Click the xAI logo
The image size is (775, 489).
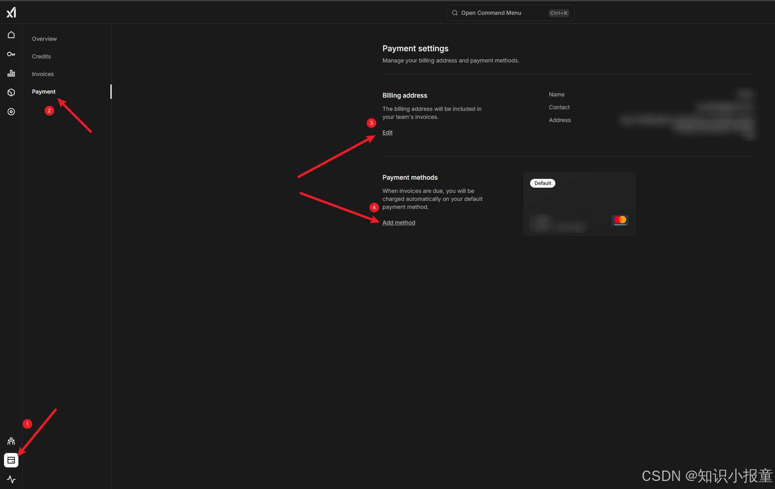(11, 12)
